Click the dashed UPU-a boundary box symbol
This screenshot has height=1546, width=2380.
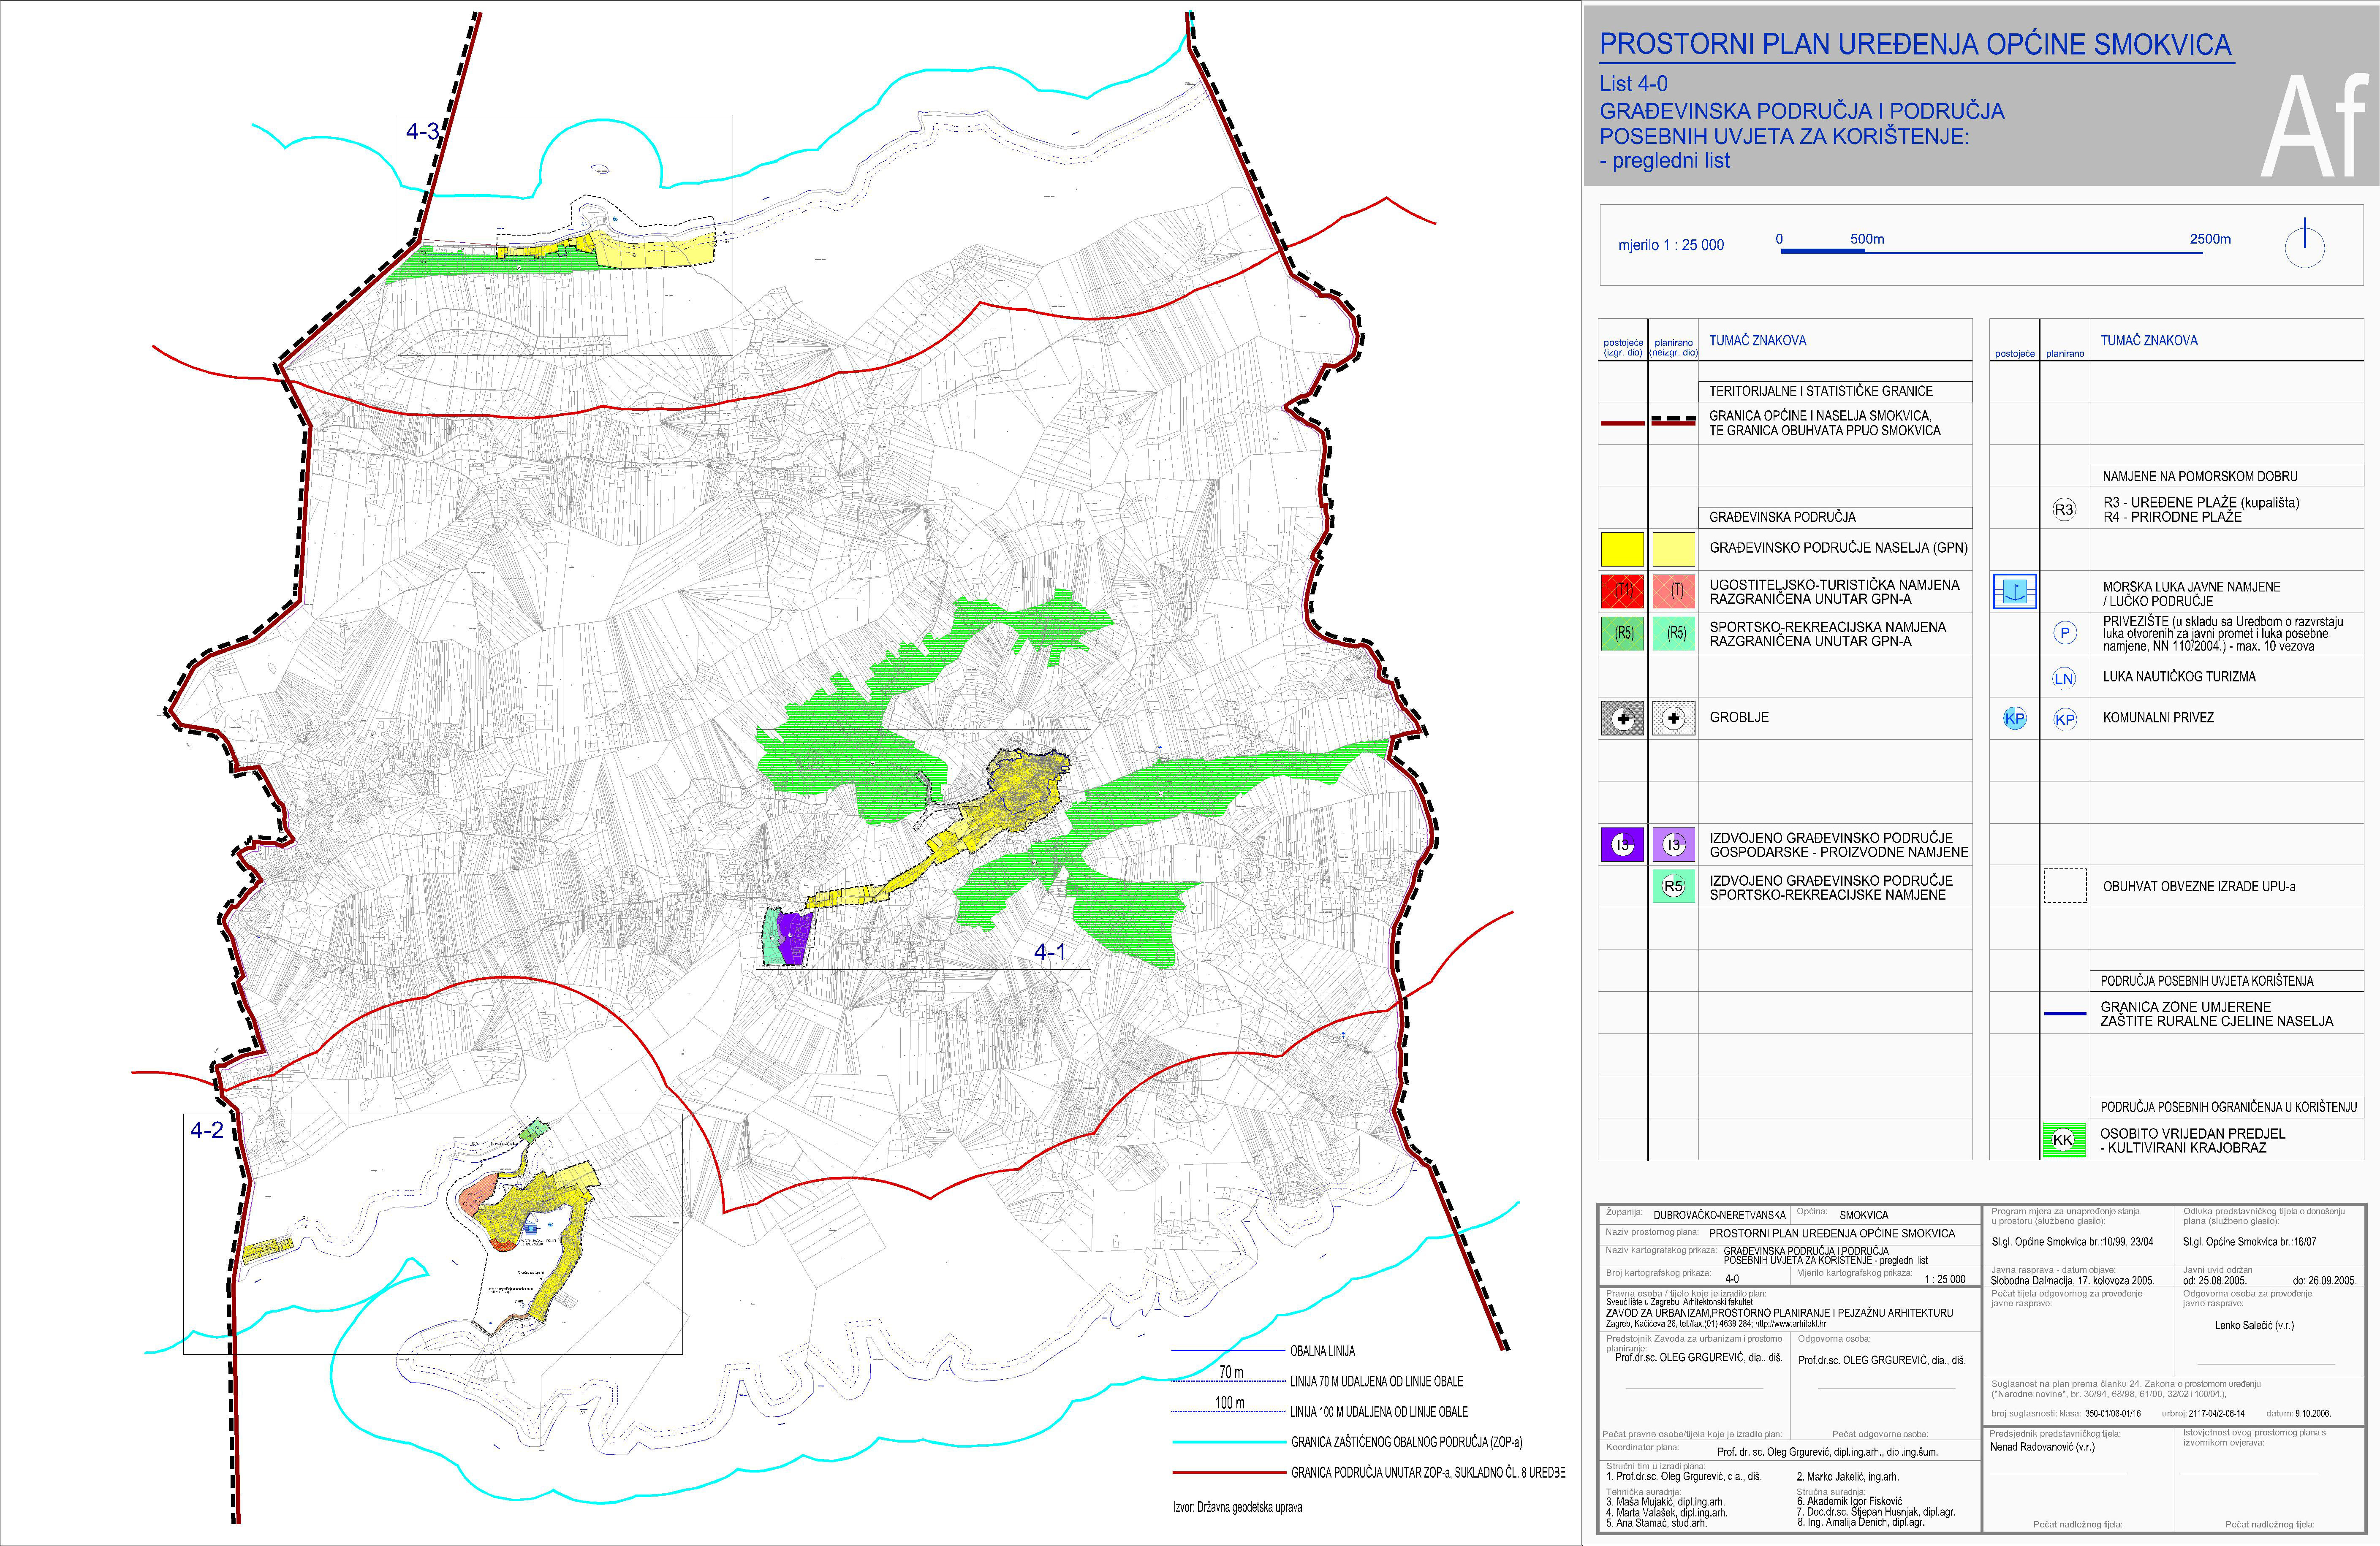click(x=2064, y=886)
